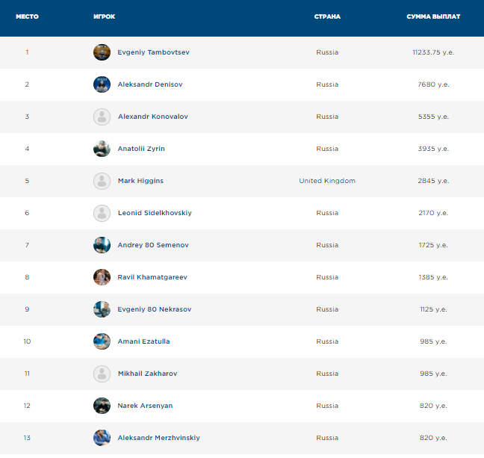
Task: Click United Kingdom in Mark Higgins' row
Action: tap(327, 181)
